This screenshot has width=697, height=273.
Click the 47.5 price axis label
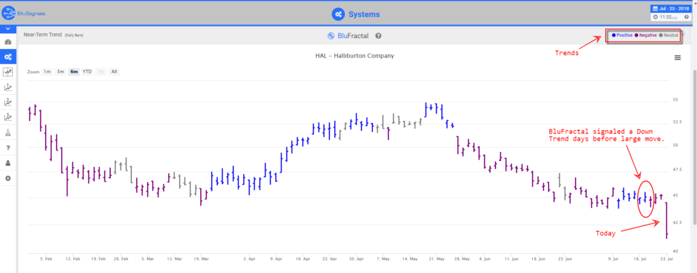tap(677, 170)
